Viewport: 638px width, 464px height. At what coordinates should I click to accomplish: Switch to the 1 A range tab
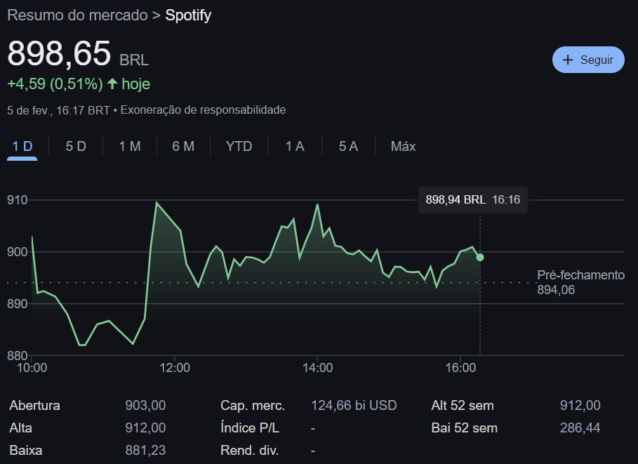(295, 146)
